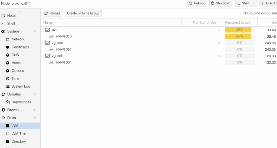Viewport: 277px width, 148px height.
Task: Click the Network icon in sidebar
Action: pos(8,39)
